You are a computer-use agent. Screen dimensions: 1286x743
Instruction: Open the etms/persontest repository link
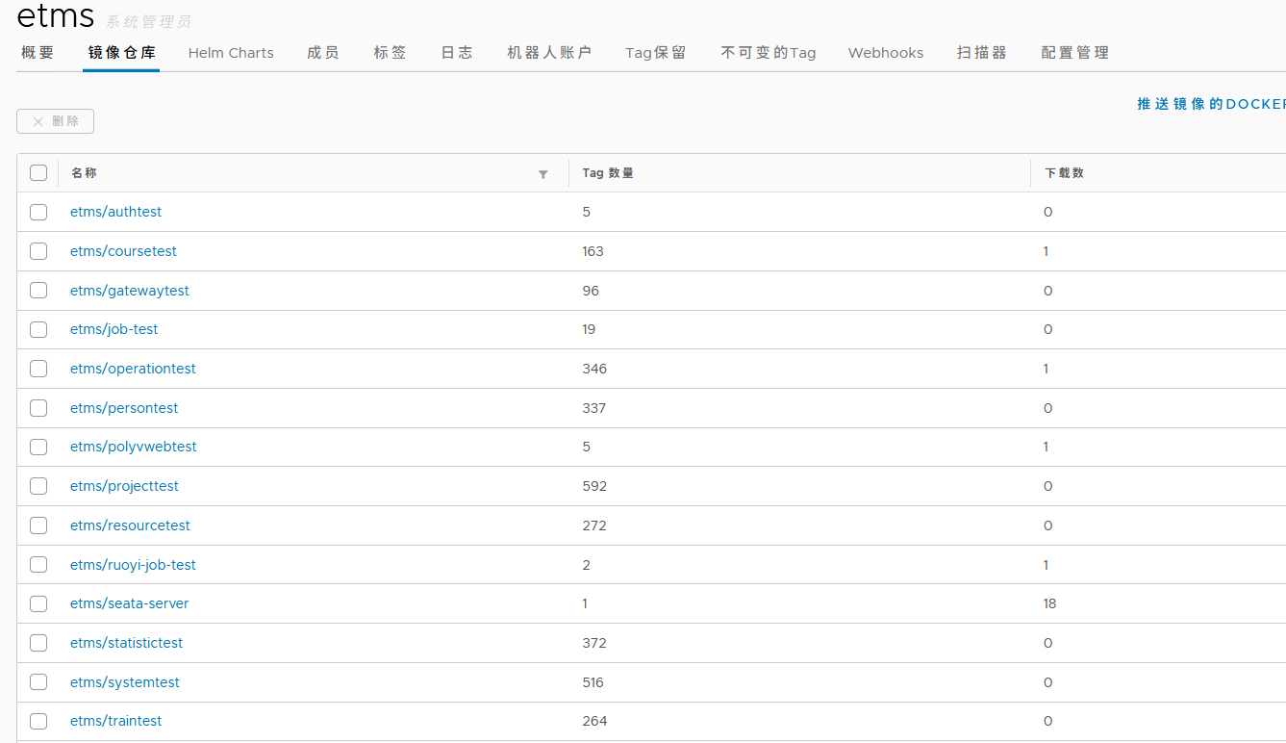[x=124, y=408]
